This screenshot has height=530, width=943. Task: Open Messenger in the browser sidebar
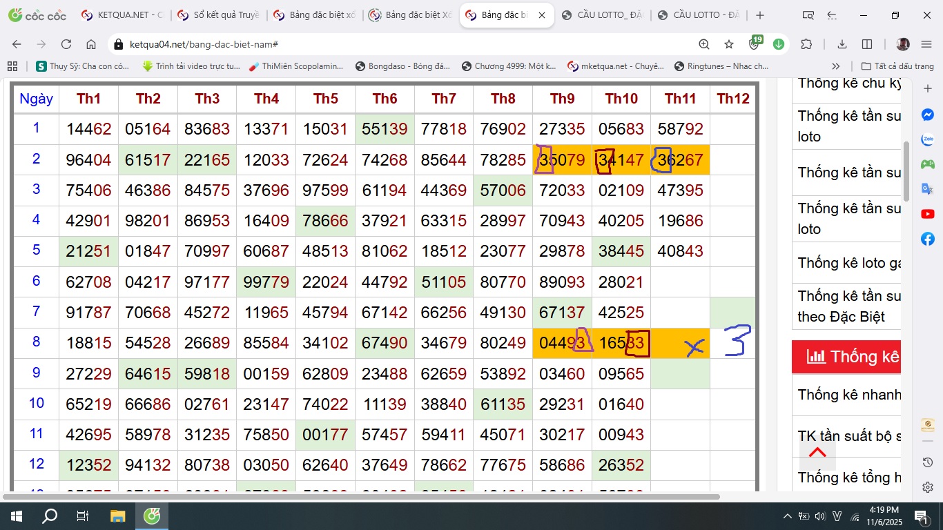tap(928, 115)
